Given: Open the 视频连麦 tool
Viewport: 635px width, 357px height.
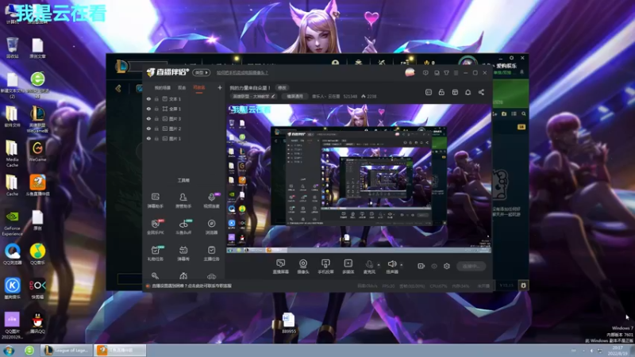Looking at the screenshot, I should 211,201.
